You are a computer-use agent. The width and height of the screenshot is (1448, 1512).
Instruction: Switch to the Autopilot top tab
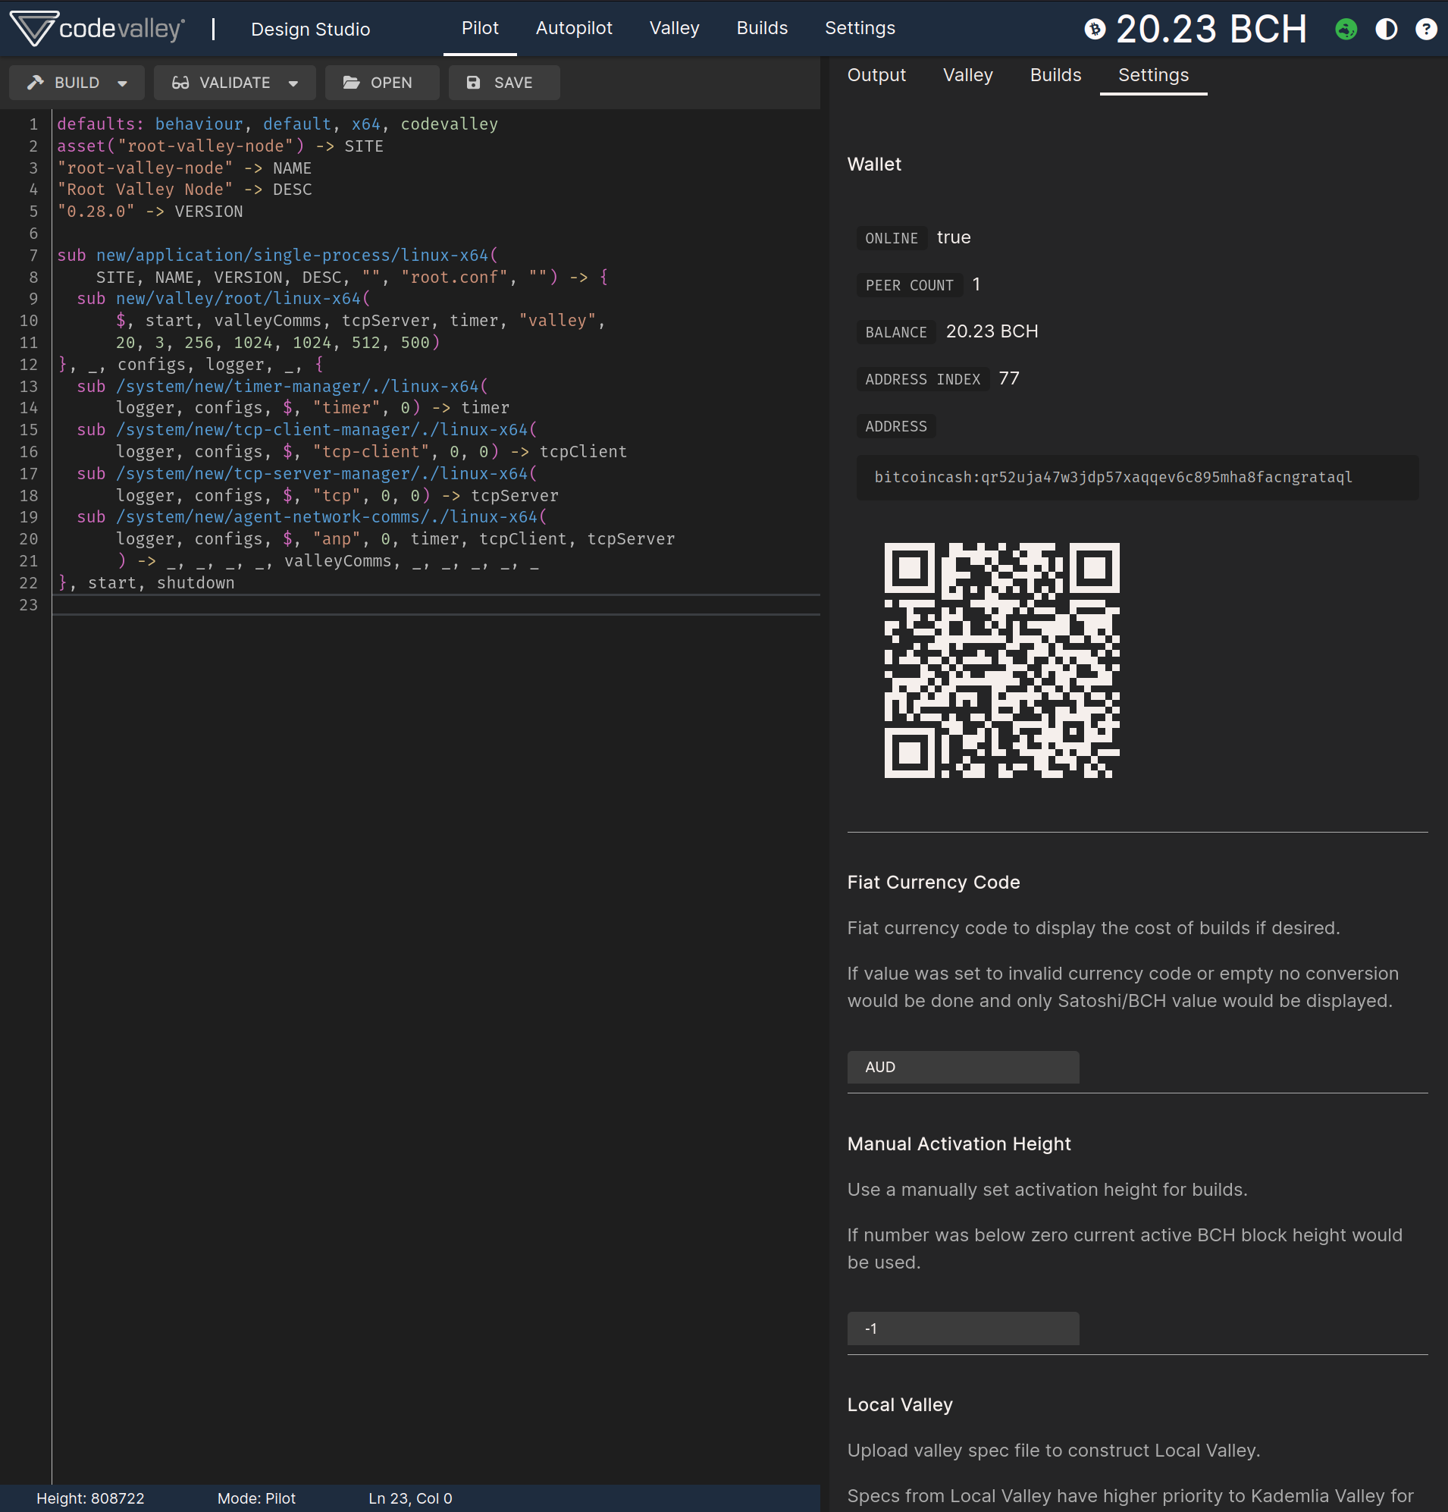point(574,29)
